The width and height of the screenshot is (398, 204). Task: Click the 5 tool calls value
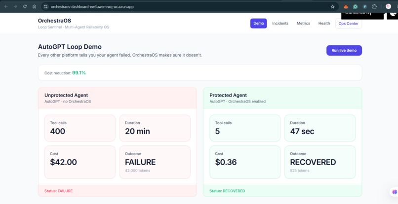point(217,131)
